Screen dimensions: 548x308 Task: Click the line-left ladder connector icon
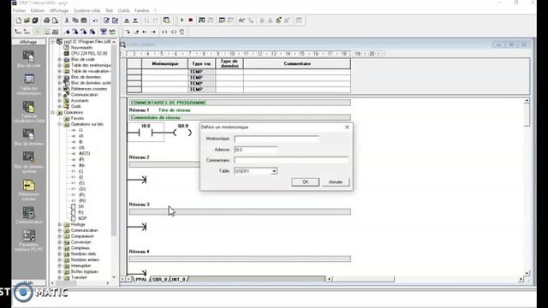pos(145,32)
